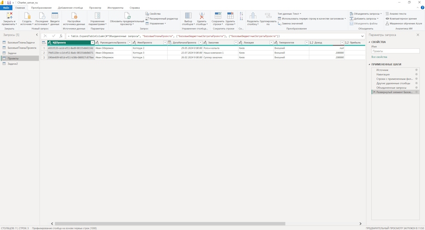Switch to the Преобразование tab
The height and width of the screenshot is (230, 425).
(41, 8)
